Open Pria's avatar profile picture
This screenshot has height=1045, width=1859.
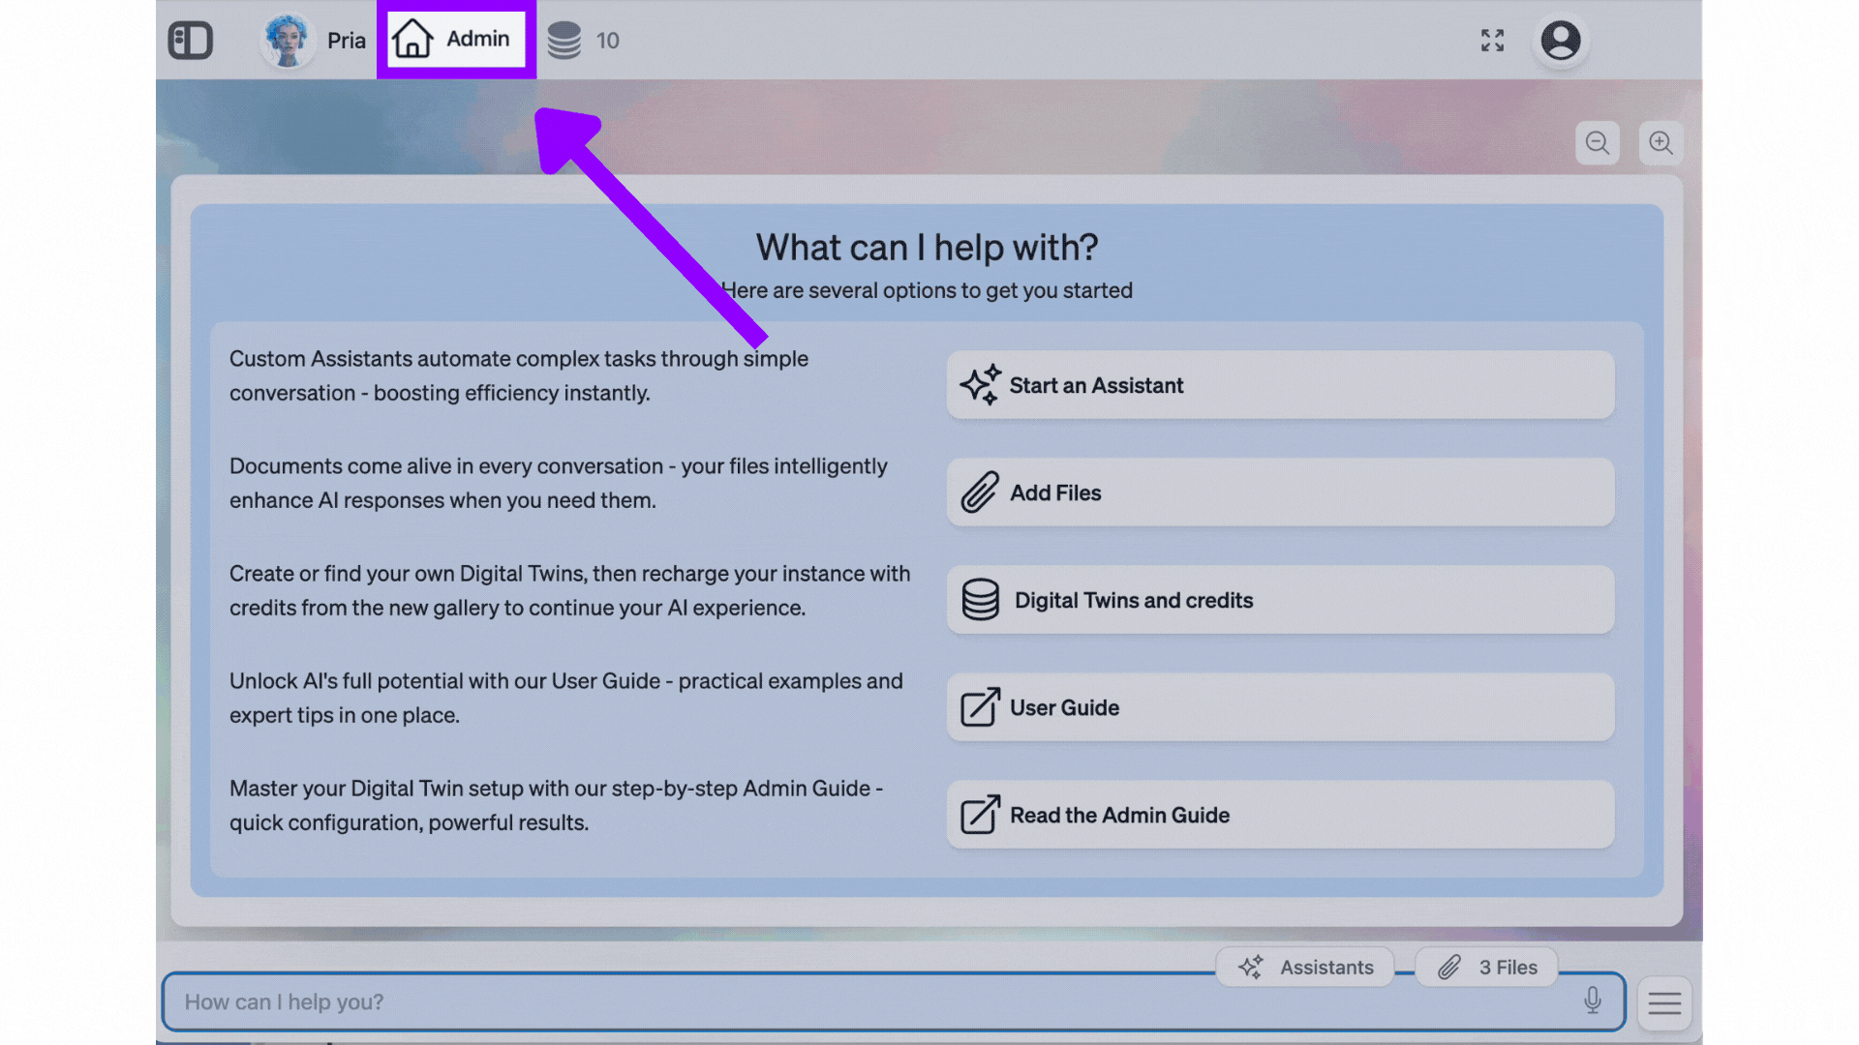point(288,41)
